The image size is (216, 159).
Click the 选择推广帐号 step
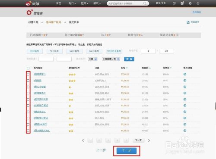pos(54,22)
